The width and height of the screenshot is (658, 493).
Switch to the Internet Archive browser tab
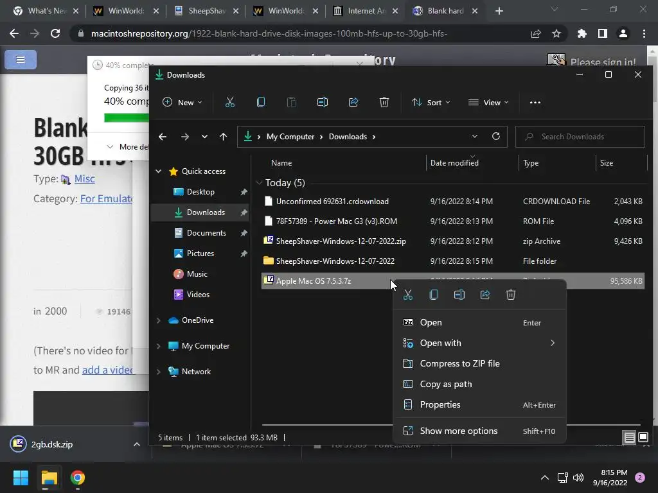pos(366,11)
